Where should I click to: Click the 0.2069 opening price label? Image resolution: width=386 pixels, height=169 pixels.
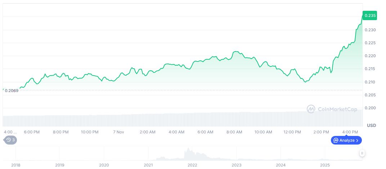tap(12, 90)
